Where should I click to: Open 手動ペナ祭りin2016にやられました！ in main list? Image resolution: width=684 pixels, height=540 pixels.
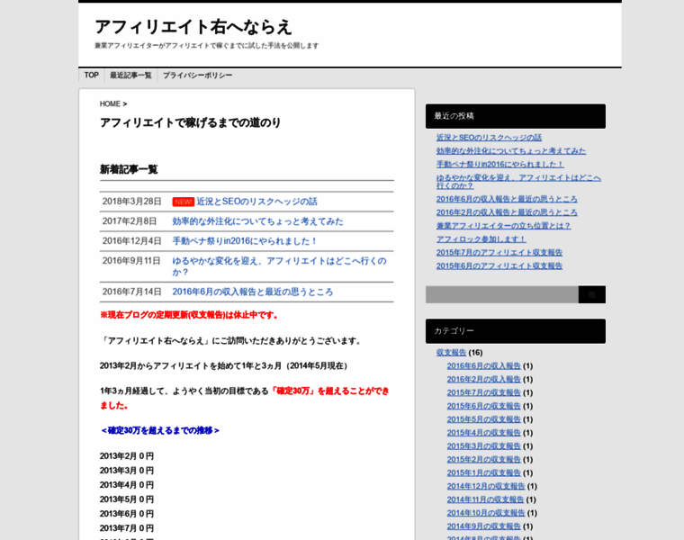(x=245, y=241)
